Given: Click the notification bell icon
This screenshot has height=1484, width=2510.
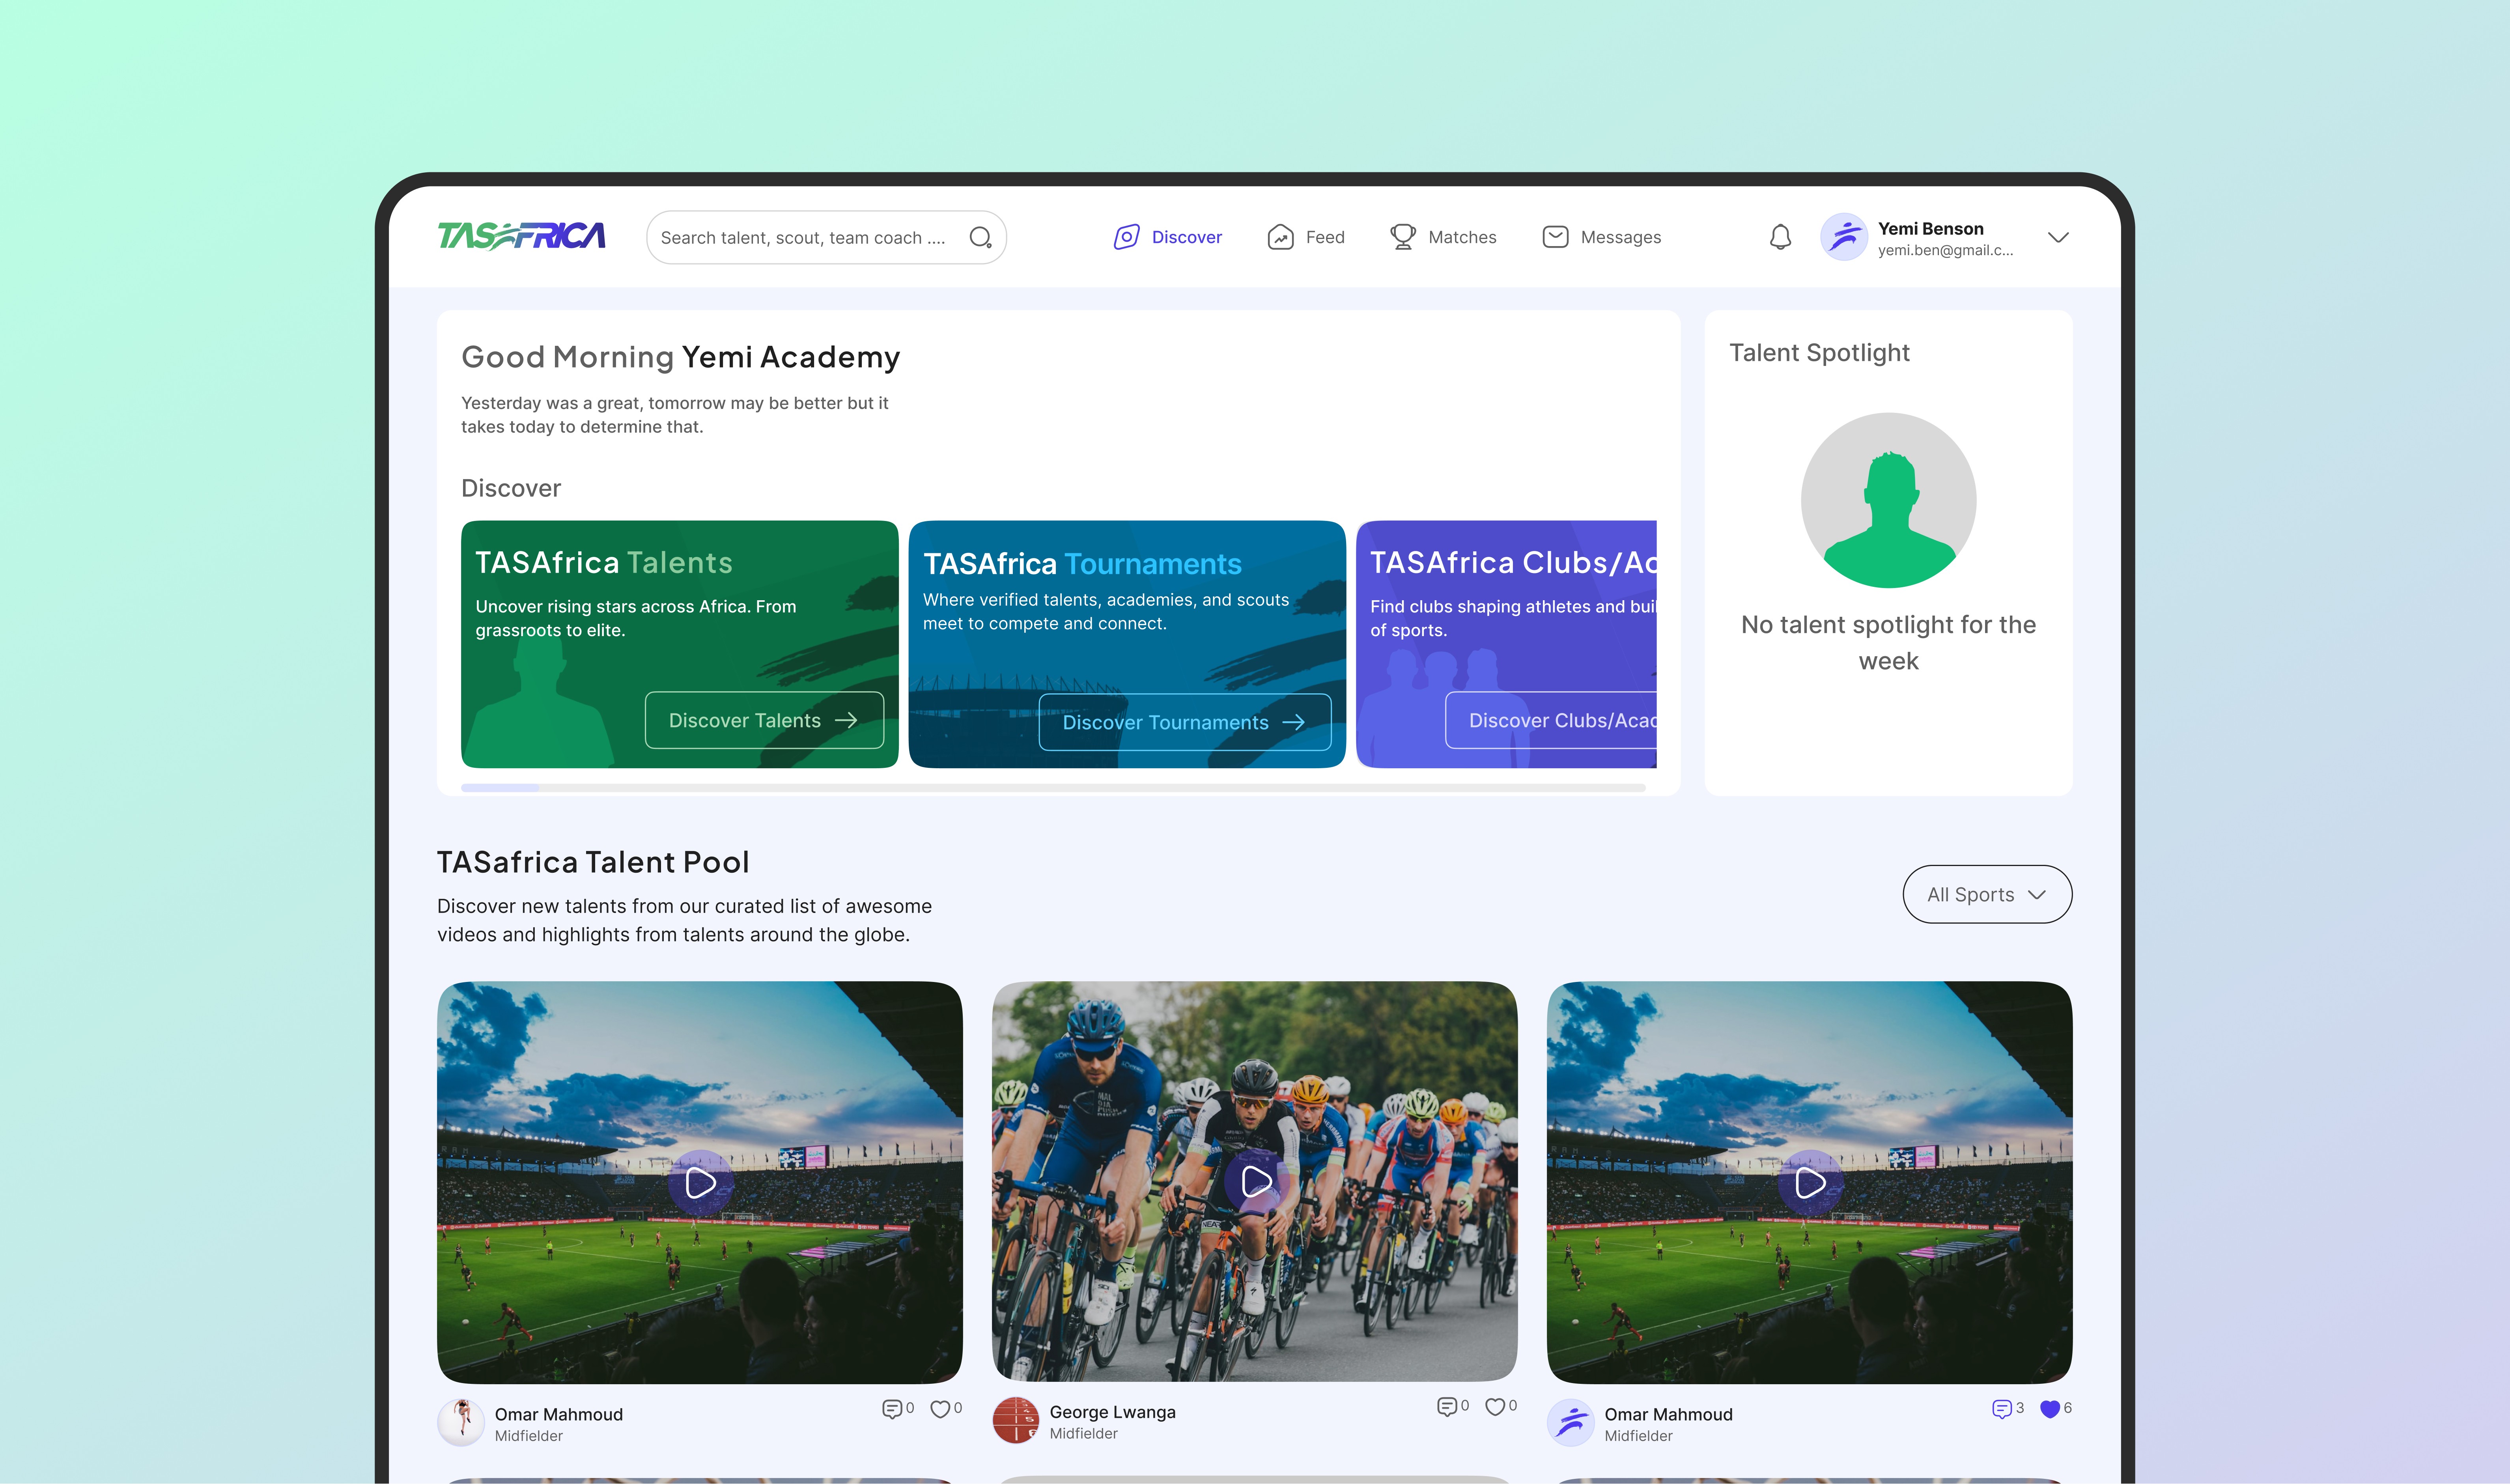Looking at the screenshot, I should click(1780, 237).
